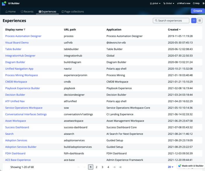Open the What's new announcements
This screenshot has width=205, height=171.
tap(184, 3)
